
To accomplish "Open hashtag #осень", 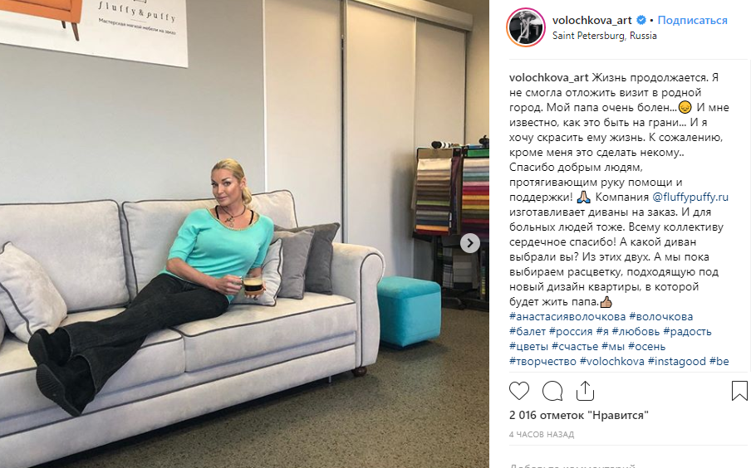I will click(x=646, y=347).
